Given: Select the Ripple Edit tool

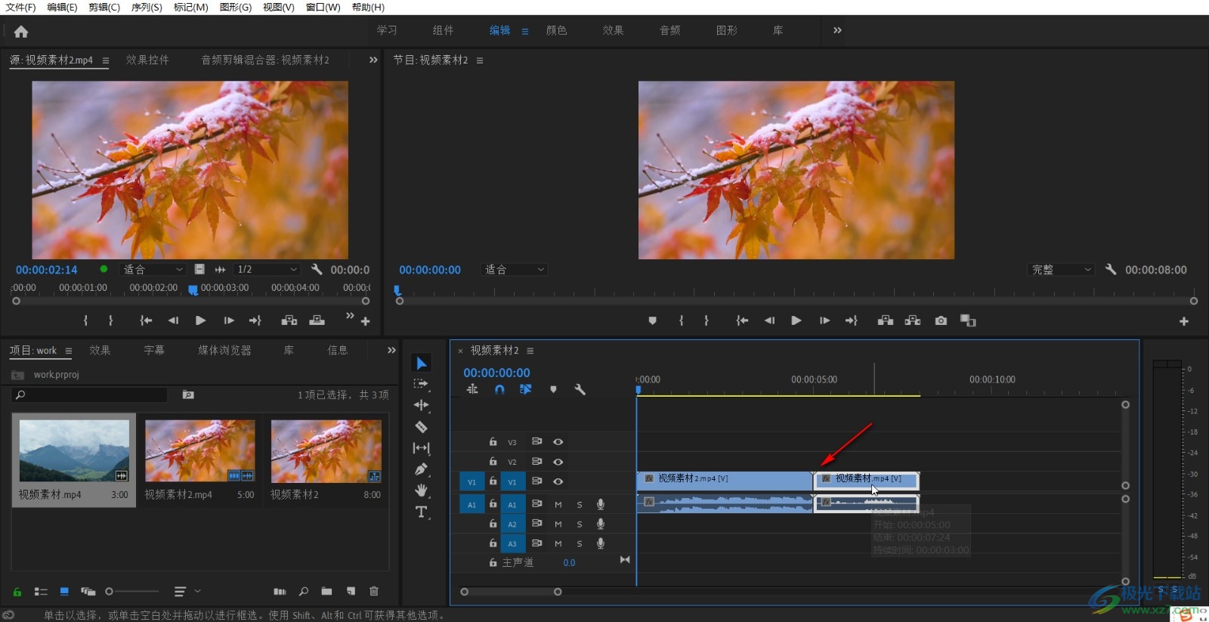Looking at the screenshot, I should tap(421, 405).
